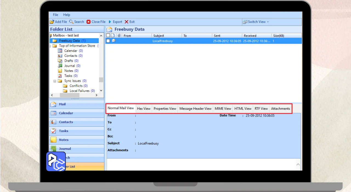Open the File menu
This screenshot has height=192, width=351.
55,15
